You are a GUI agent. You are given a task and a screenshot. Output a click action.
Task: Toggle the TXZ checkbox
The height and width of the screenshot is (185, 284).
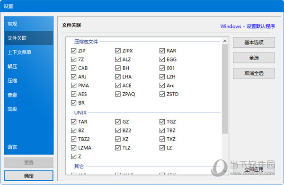162,139
